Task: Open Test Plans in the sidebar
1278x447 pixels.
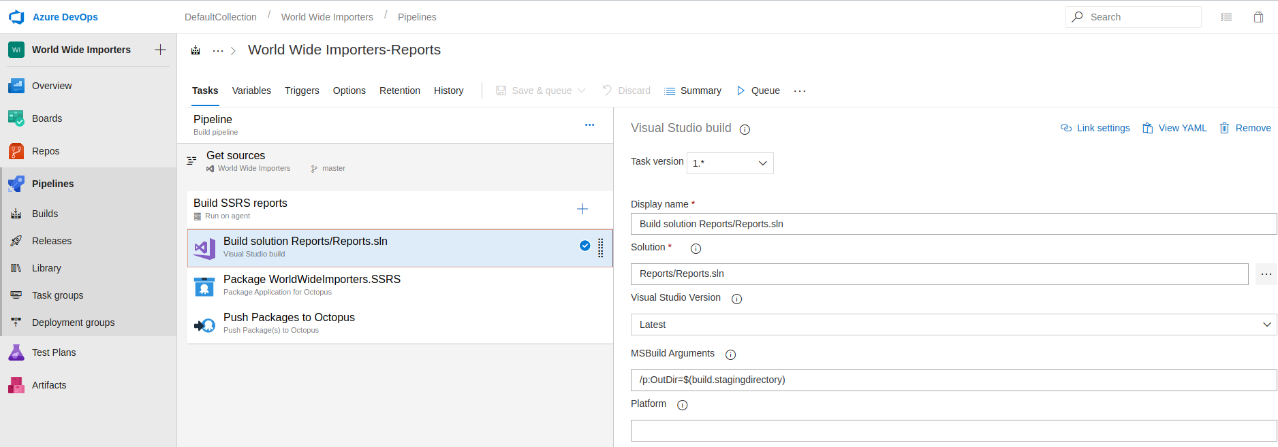Action: point(54,352)
